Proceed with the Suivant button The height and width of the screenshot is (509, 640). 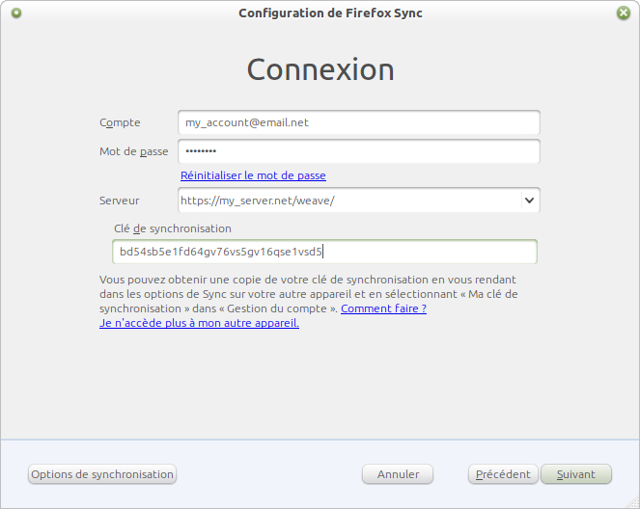[576, 474]
